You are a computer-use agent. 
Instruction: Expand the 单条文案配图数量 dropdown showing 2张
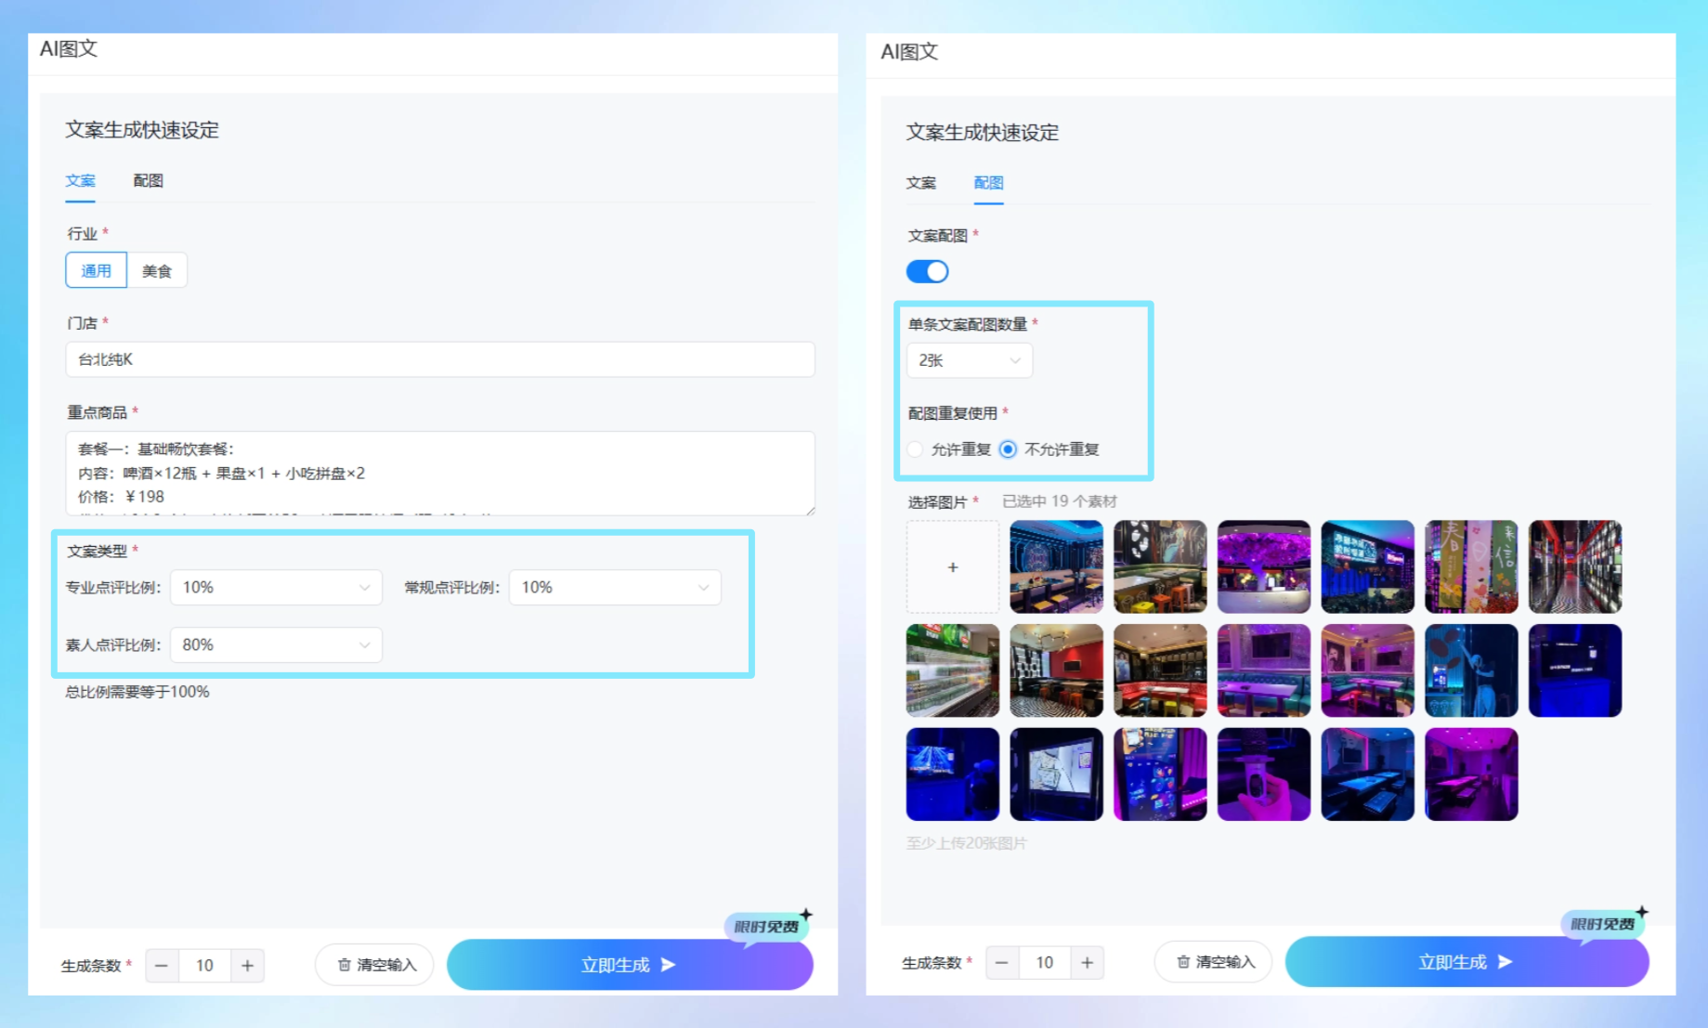(x=969, y=360)
